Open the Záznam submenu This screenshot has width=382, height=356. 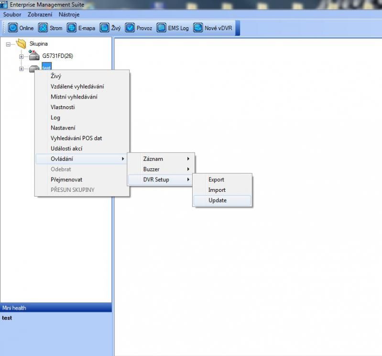(153, 158)
